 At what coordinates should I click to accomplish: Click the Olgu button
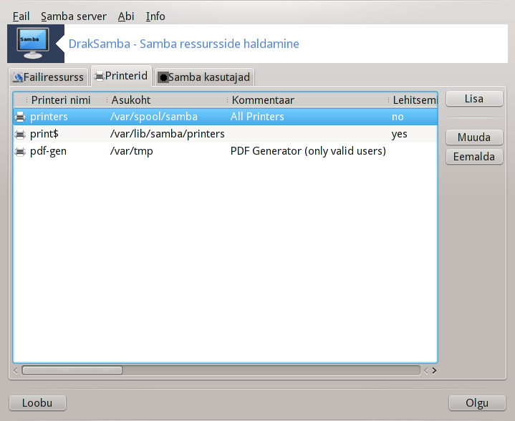click(477, 403)
